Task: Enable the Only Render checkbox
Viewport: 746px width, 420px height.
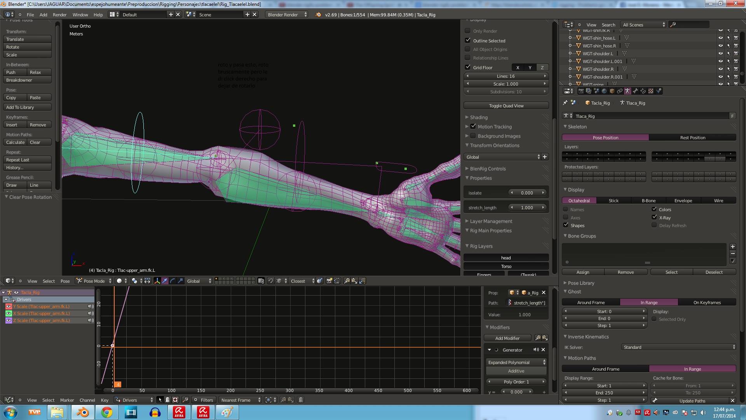Action: [x=468, y=31]
